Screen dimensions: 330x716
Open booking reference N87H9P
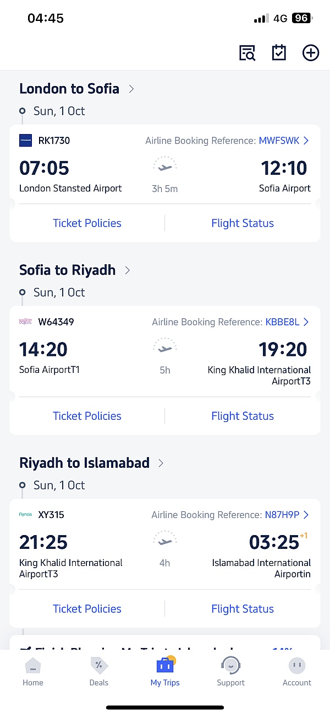(286, 515)
